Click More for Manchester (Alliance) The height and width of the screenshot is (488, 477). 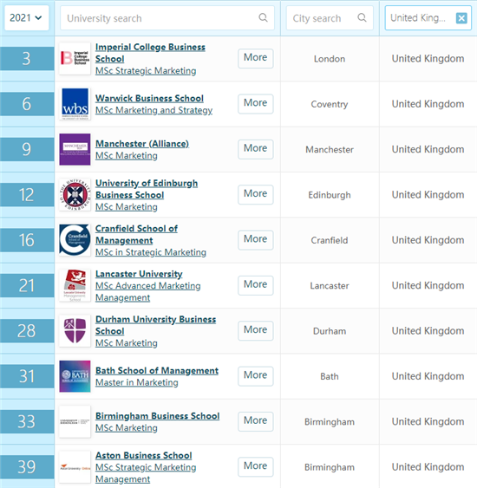click(256, 149)
